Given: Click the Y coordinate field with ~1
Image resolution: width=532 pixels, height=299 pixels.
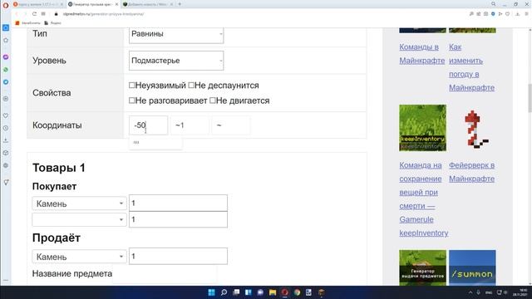Looking at the screenshot, I should (190, 125).
